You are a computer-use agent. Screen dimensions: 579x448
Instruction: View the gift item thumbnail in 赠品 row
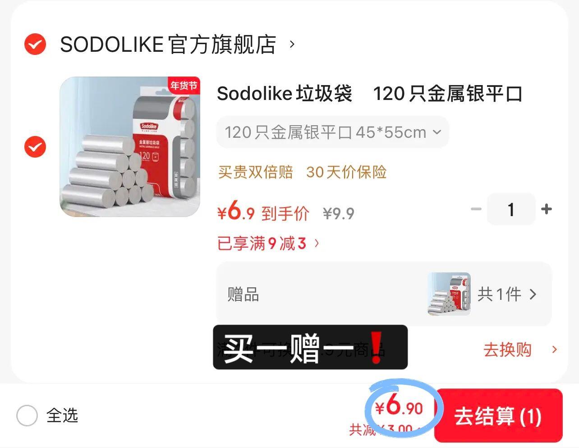pyautogui.click(x=449, y=294)
